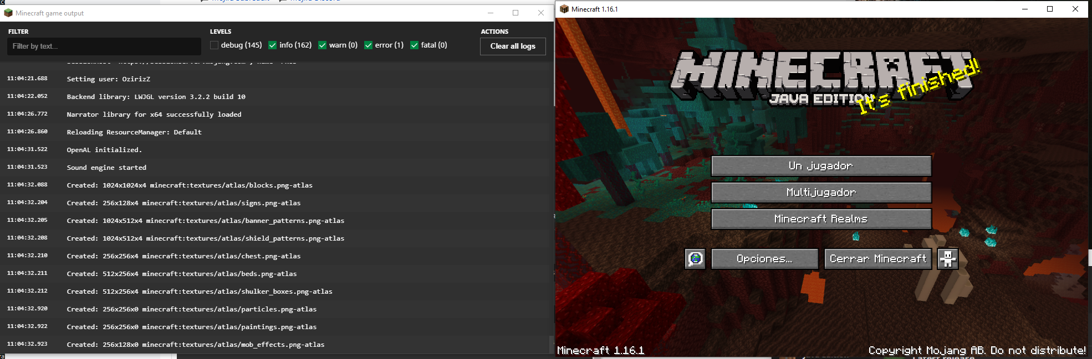Select the 'OpenAL initialized.' log line
Viewport: 1092px width, 359px height.
tap(275, 150)
